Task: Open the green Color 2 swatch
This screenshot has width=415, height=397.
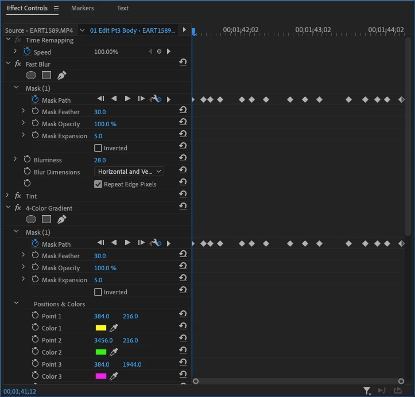Action: (101, 352)
